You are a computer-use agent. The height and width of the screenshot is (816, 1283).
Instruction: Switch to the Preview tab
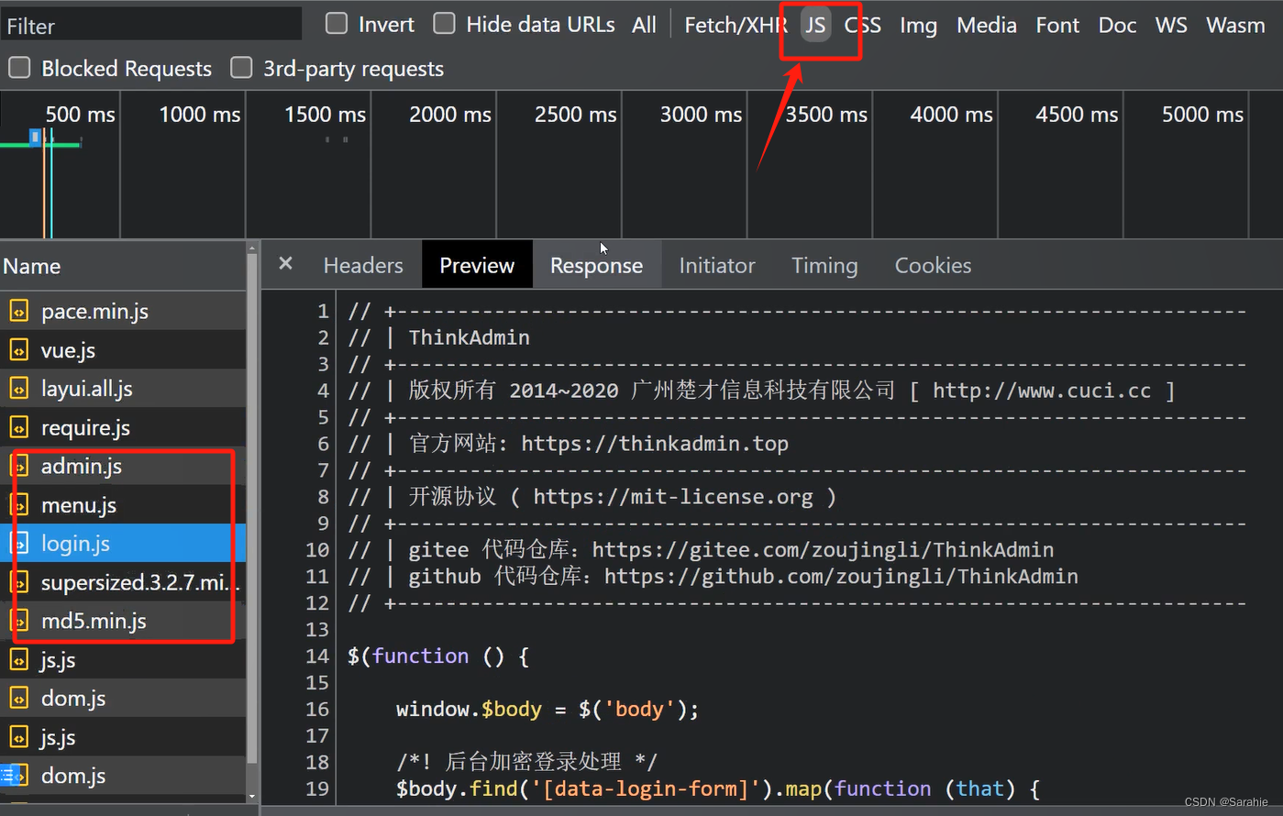(x=477, y=265)
